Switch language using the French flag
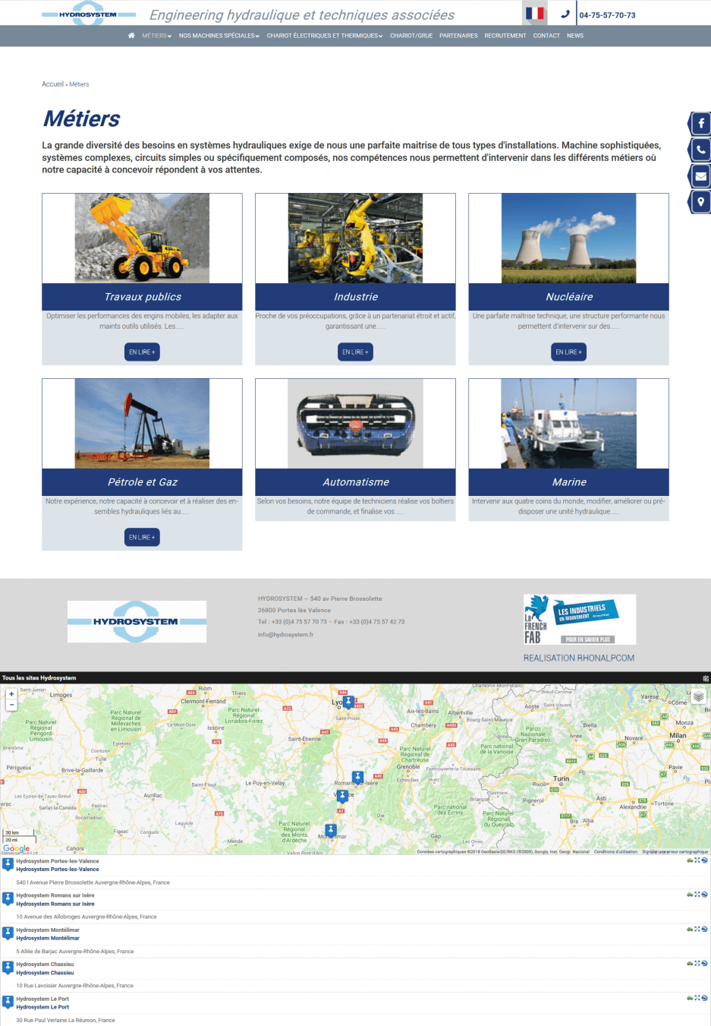Screen dimensions: 711x1026 535,14
